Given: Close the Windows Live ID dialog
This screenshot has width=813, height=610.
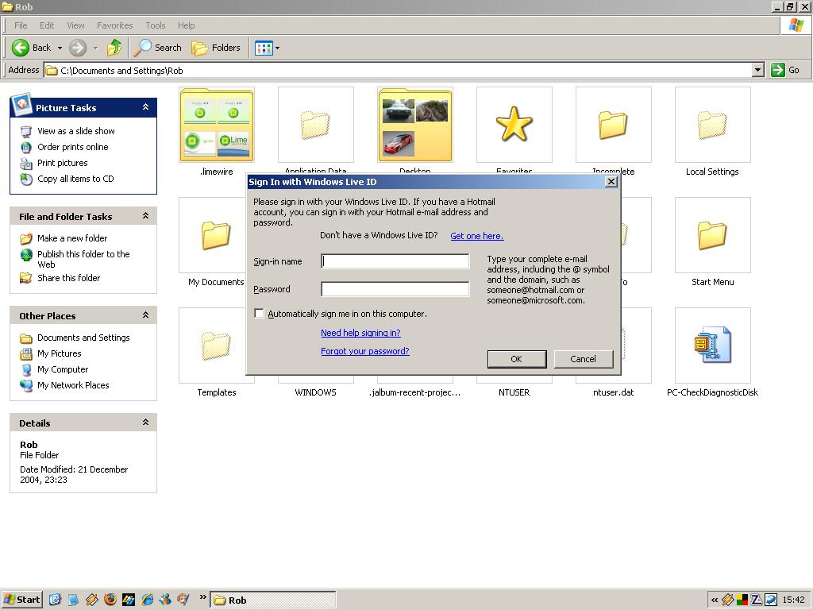Looking at the screenshot, I should click(611, 182).
